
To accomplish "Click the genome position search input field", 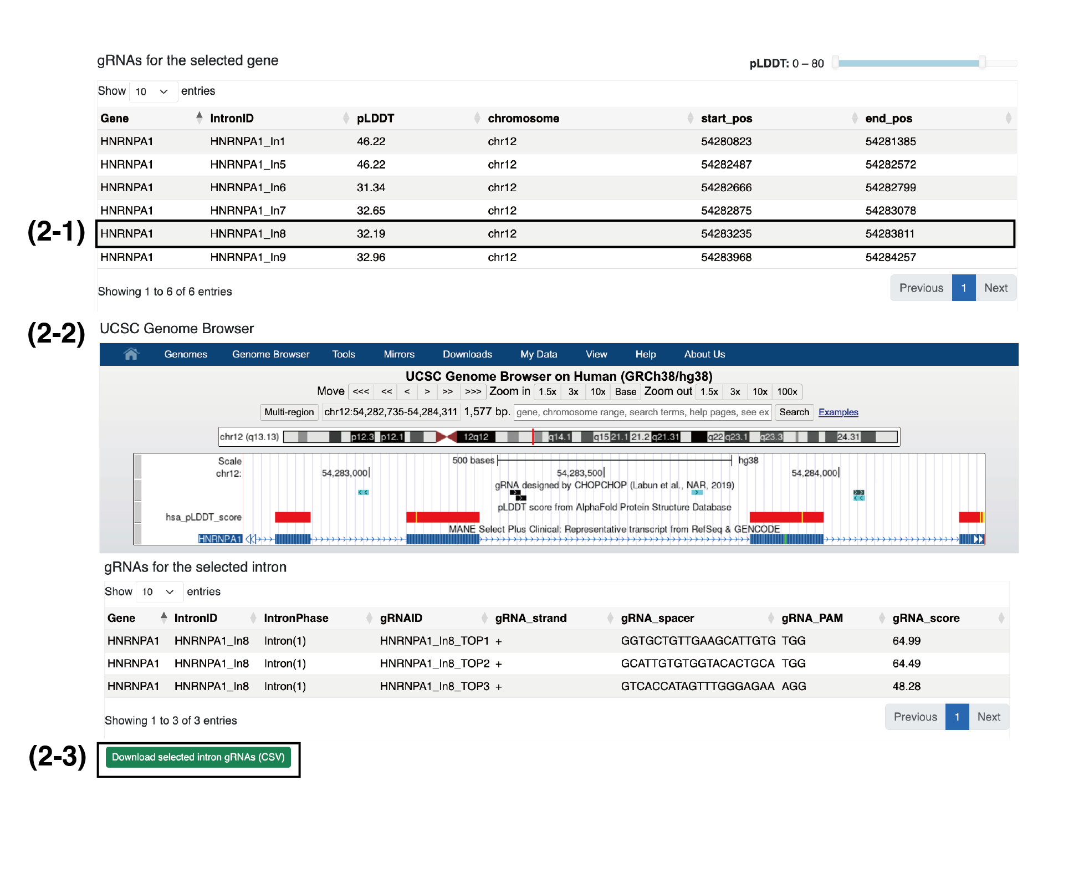I will [642, 412].
